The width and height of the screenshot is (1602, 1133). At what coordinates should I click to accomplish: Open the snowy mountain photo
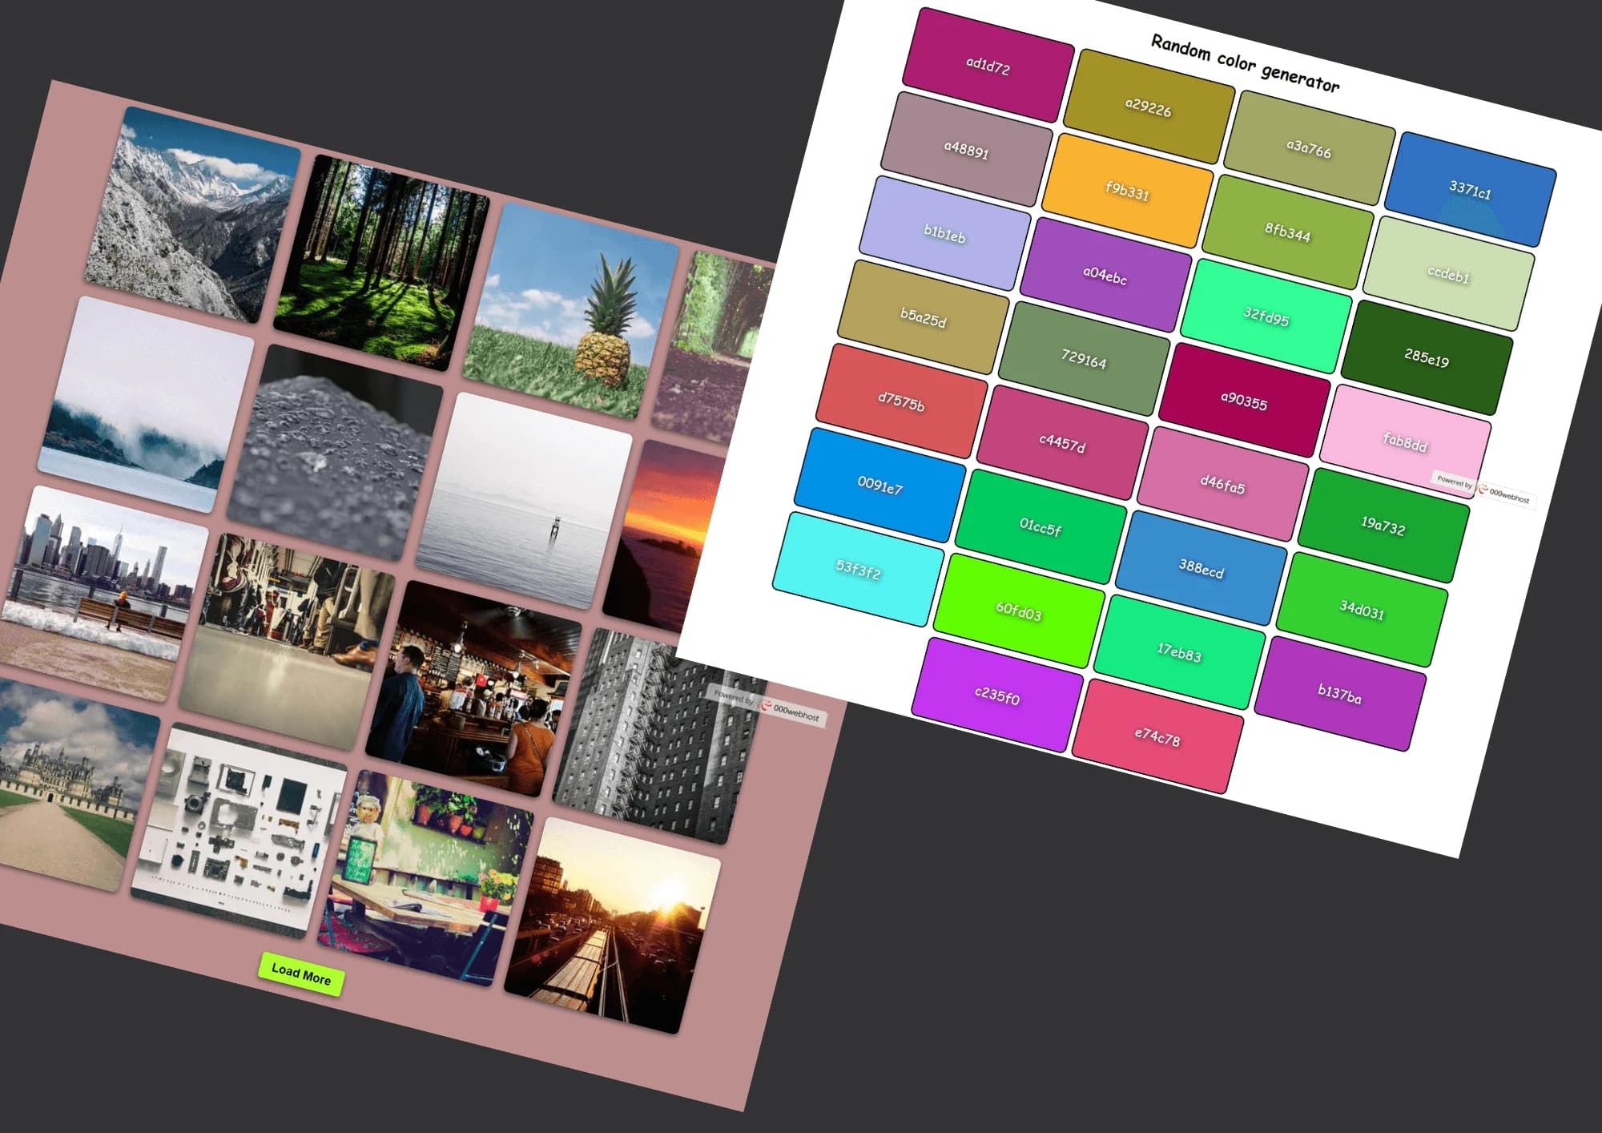tap(193, 215)
